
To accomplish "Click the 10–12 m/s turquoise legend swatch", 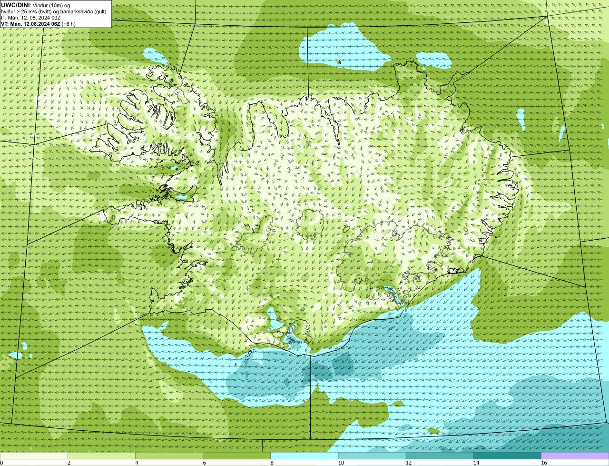I will point(372,456).
